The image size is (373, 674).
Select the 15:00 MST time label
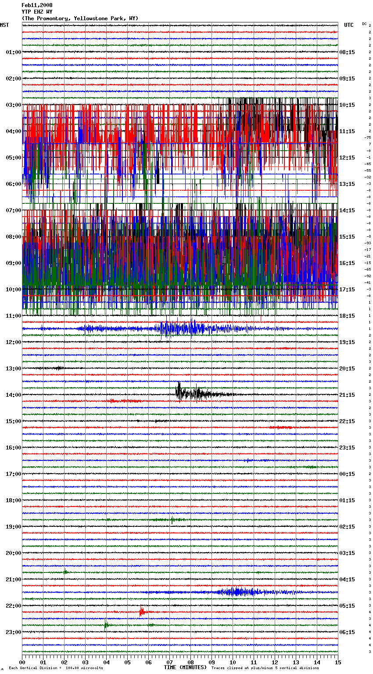point(14,421)
